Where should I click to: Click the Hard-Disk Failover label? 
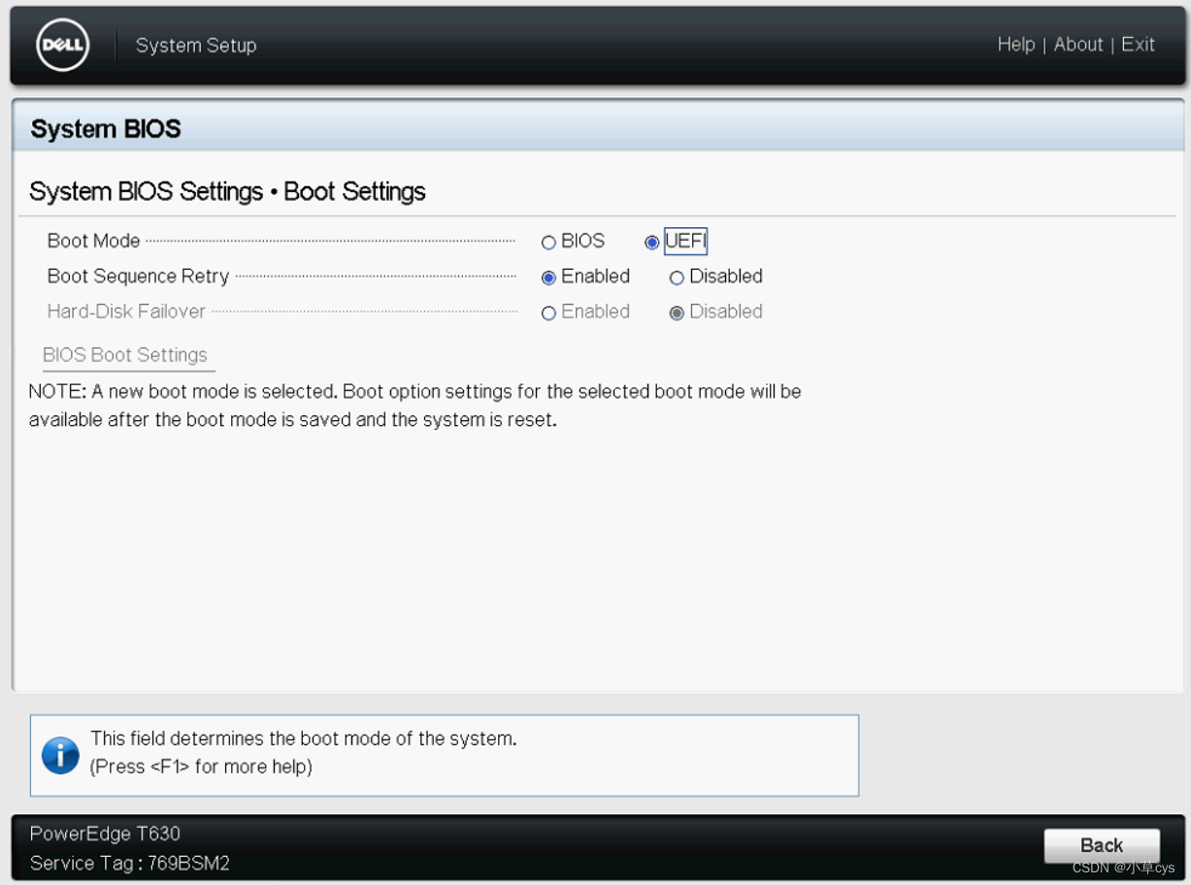tap(126, 311)
